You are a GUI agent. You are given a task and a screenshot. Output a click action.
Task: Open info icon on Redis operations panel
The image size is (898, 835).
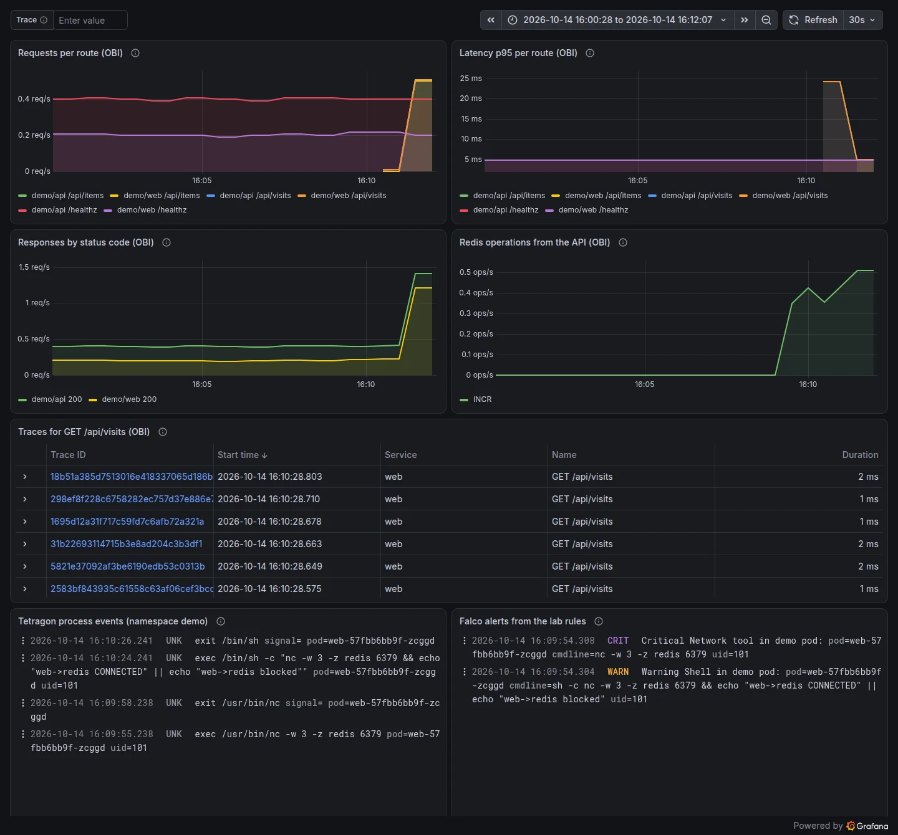point(623,242)
